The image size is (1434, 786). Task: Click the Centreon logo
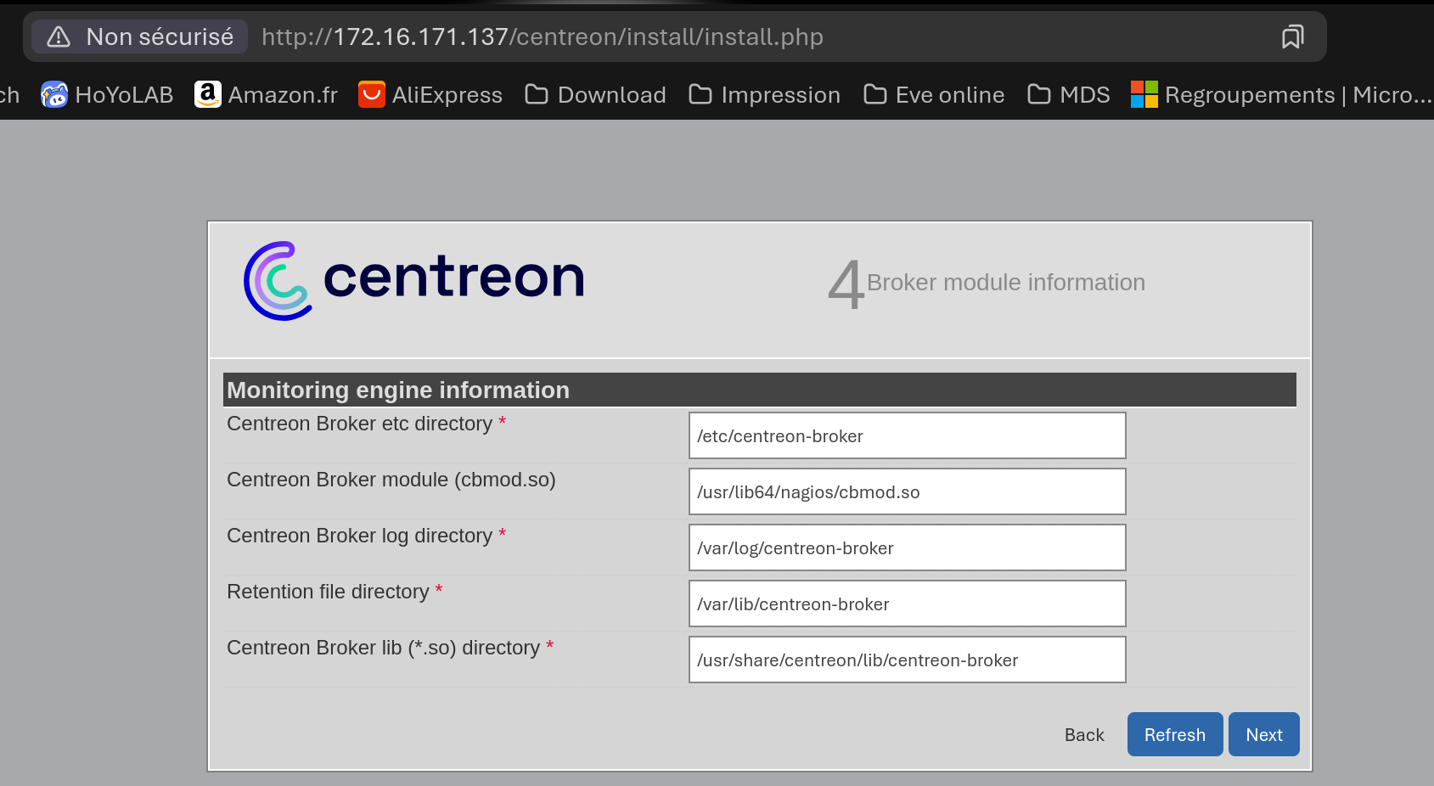(x=414, y=280)
